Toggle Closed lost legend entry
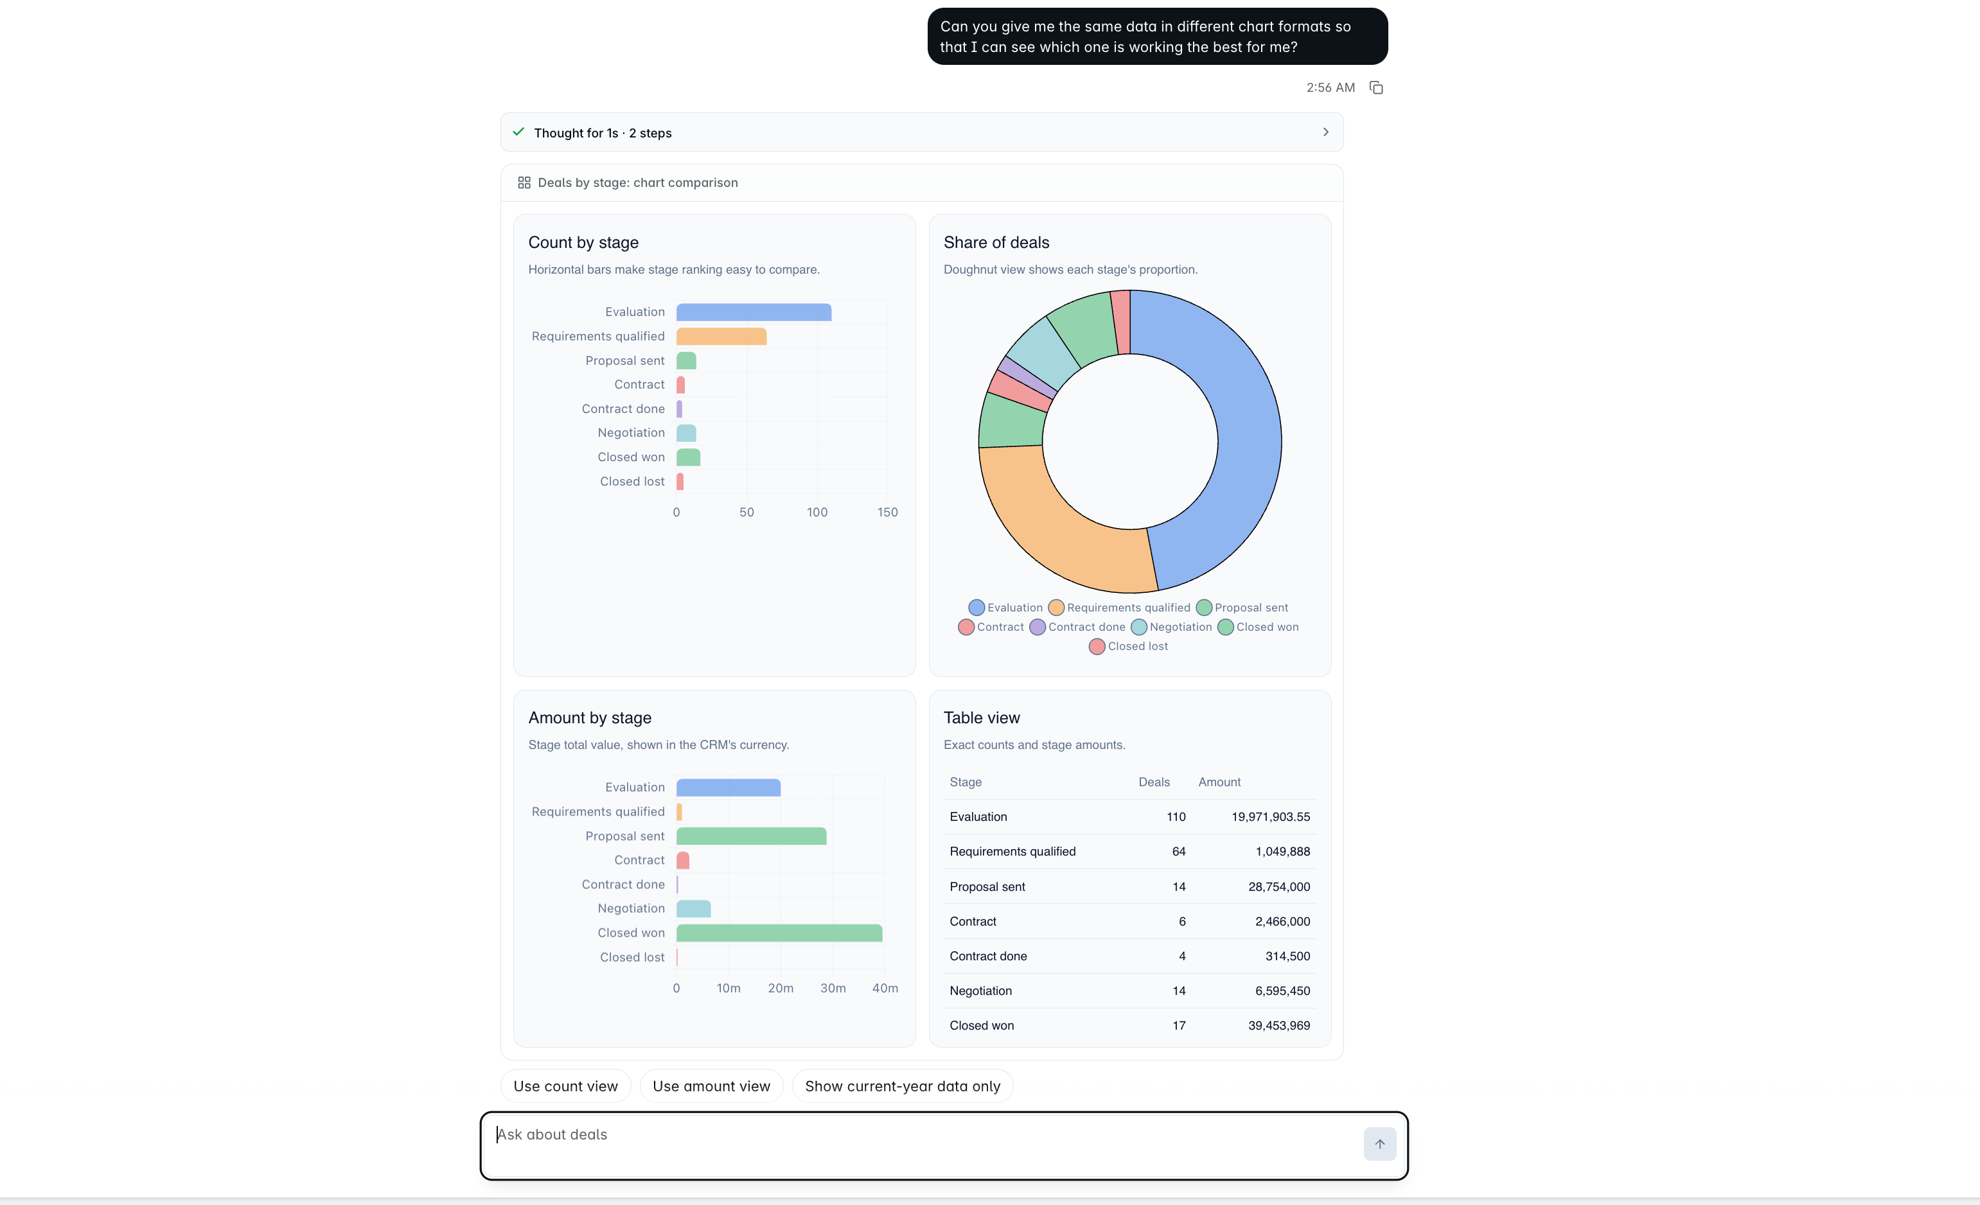The width and height of the screenshot is (1980, 1205). coord(1128,646)
